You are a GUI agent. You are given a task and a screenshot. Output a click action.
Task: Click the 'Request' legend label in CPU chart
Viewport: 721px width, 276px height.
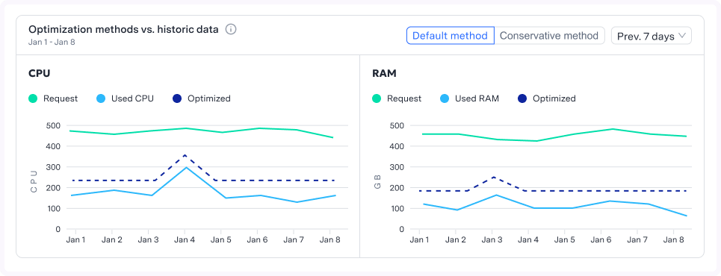(x=61, y=98)
